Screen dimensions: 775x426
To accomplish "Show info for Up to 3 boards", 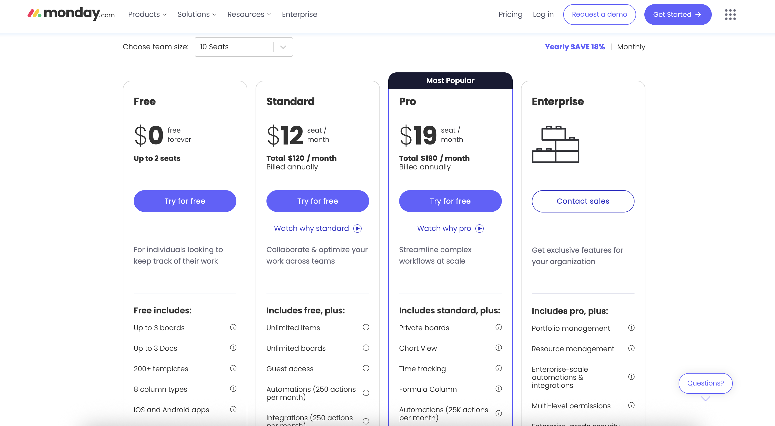I will tap(233, 327).
